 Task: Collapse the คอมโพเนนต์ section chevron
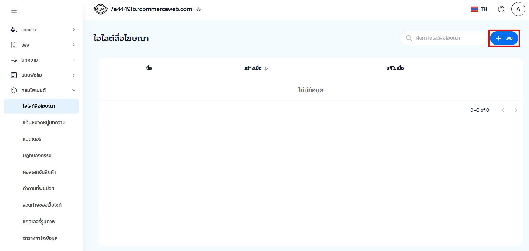click(74, 90)
